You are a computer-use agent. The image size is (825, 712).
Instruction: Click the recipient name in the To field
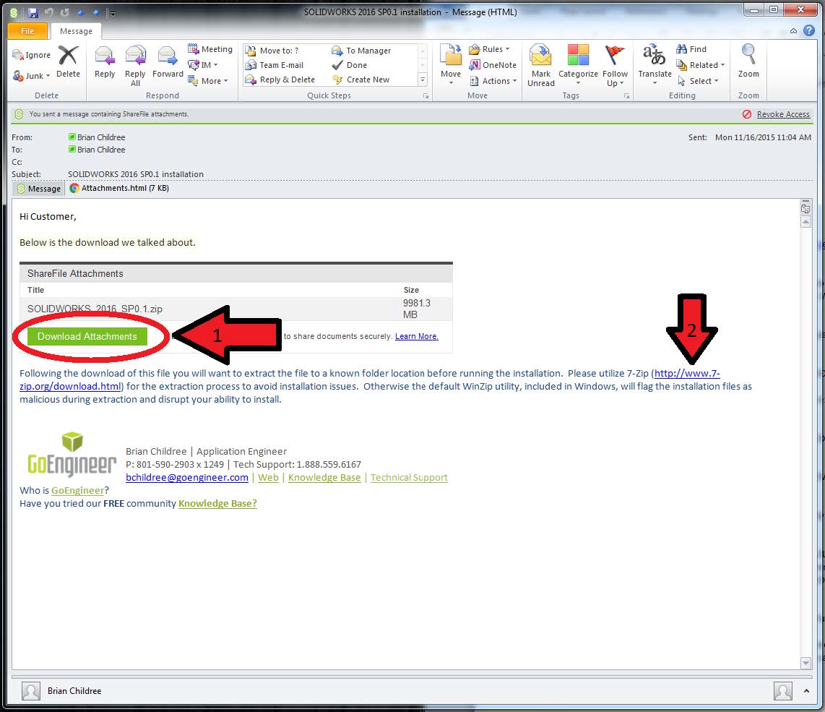tap(101, 150)
